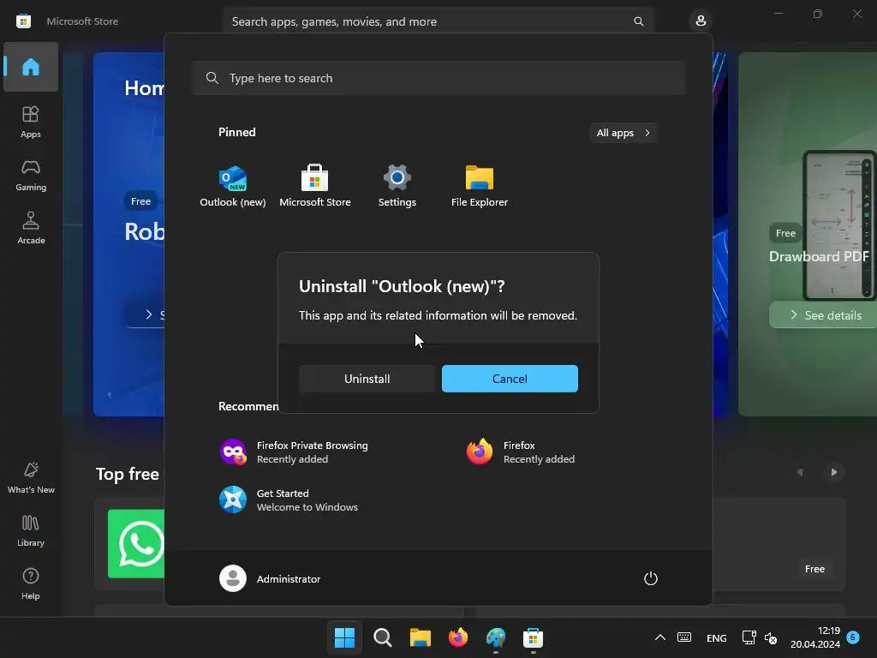
Task: Open the touch keyboard tray icon
Action: (x=684, y=637)
